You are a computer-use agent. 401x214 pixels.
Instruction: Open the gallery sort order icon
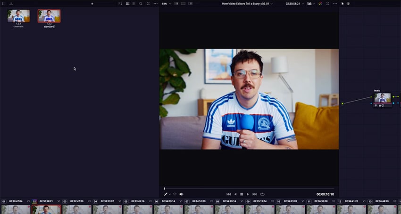click(x=120, y=4)
